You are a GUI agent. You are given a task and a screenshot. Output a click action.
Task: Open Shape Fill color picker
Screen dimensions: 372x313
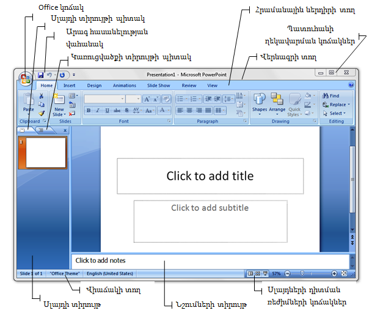[x=310, y=96]
